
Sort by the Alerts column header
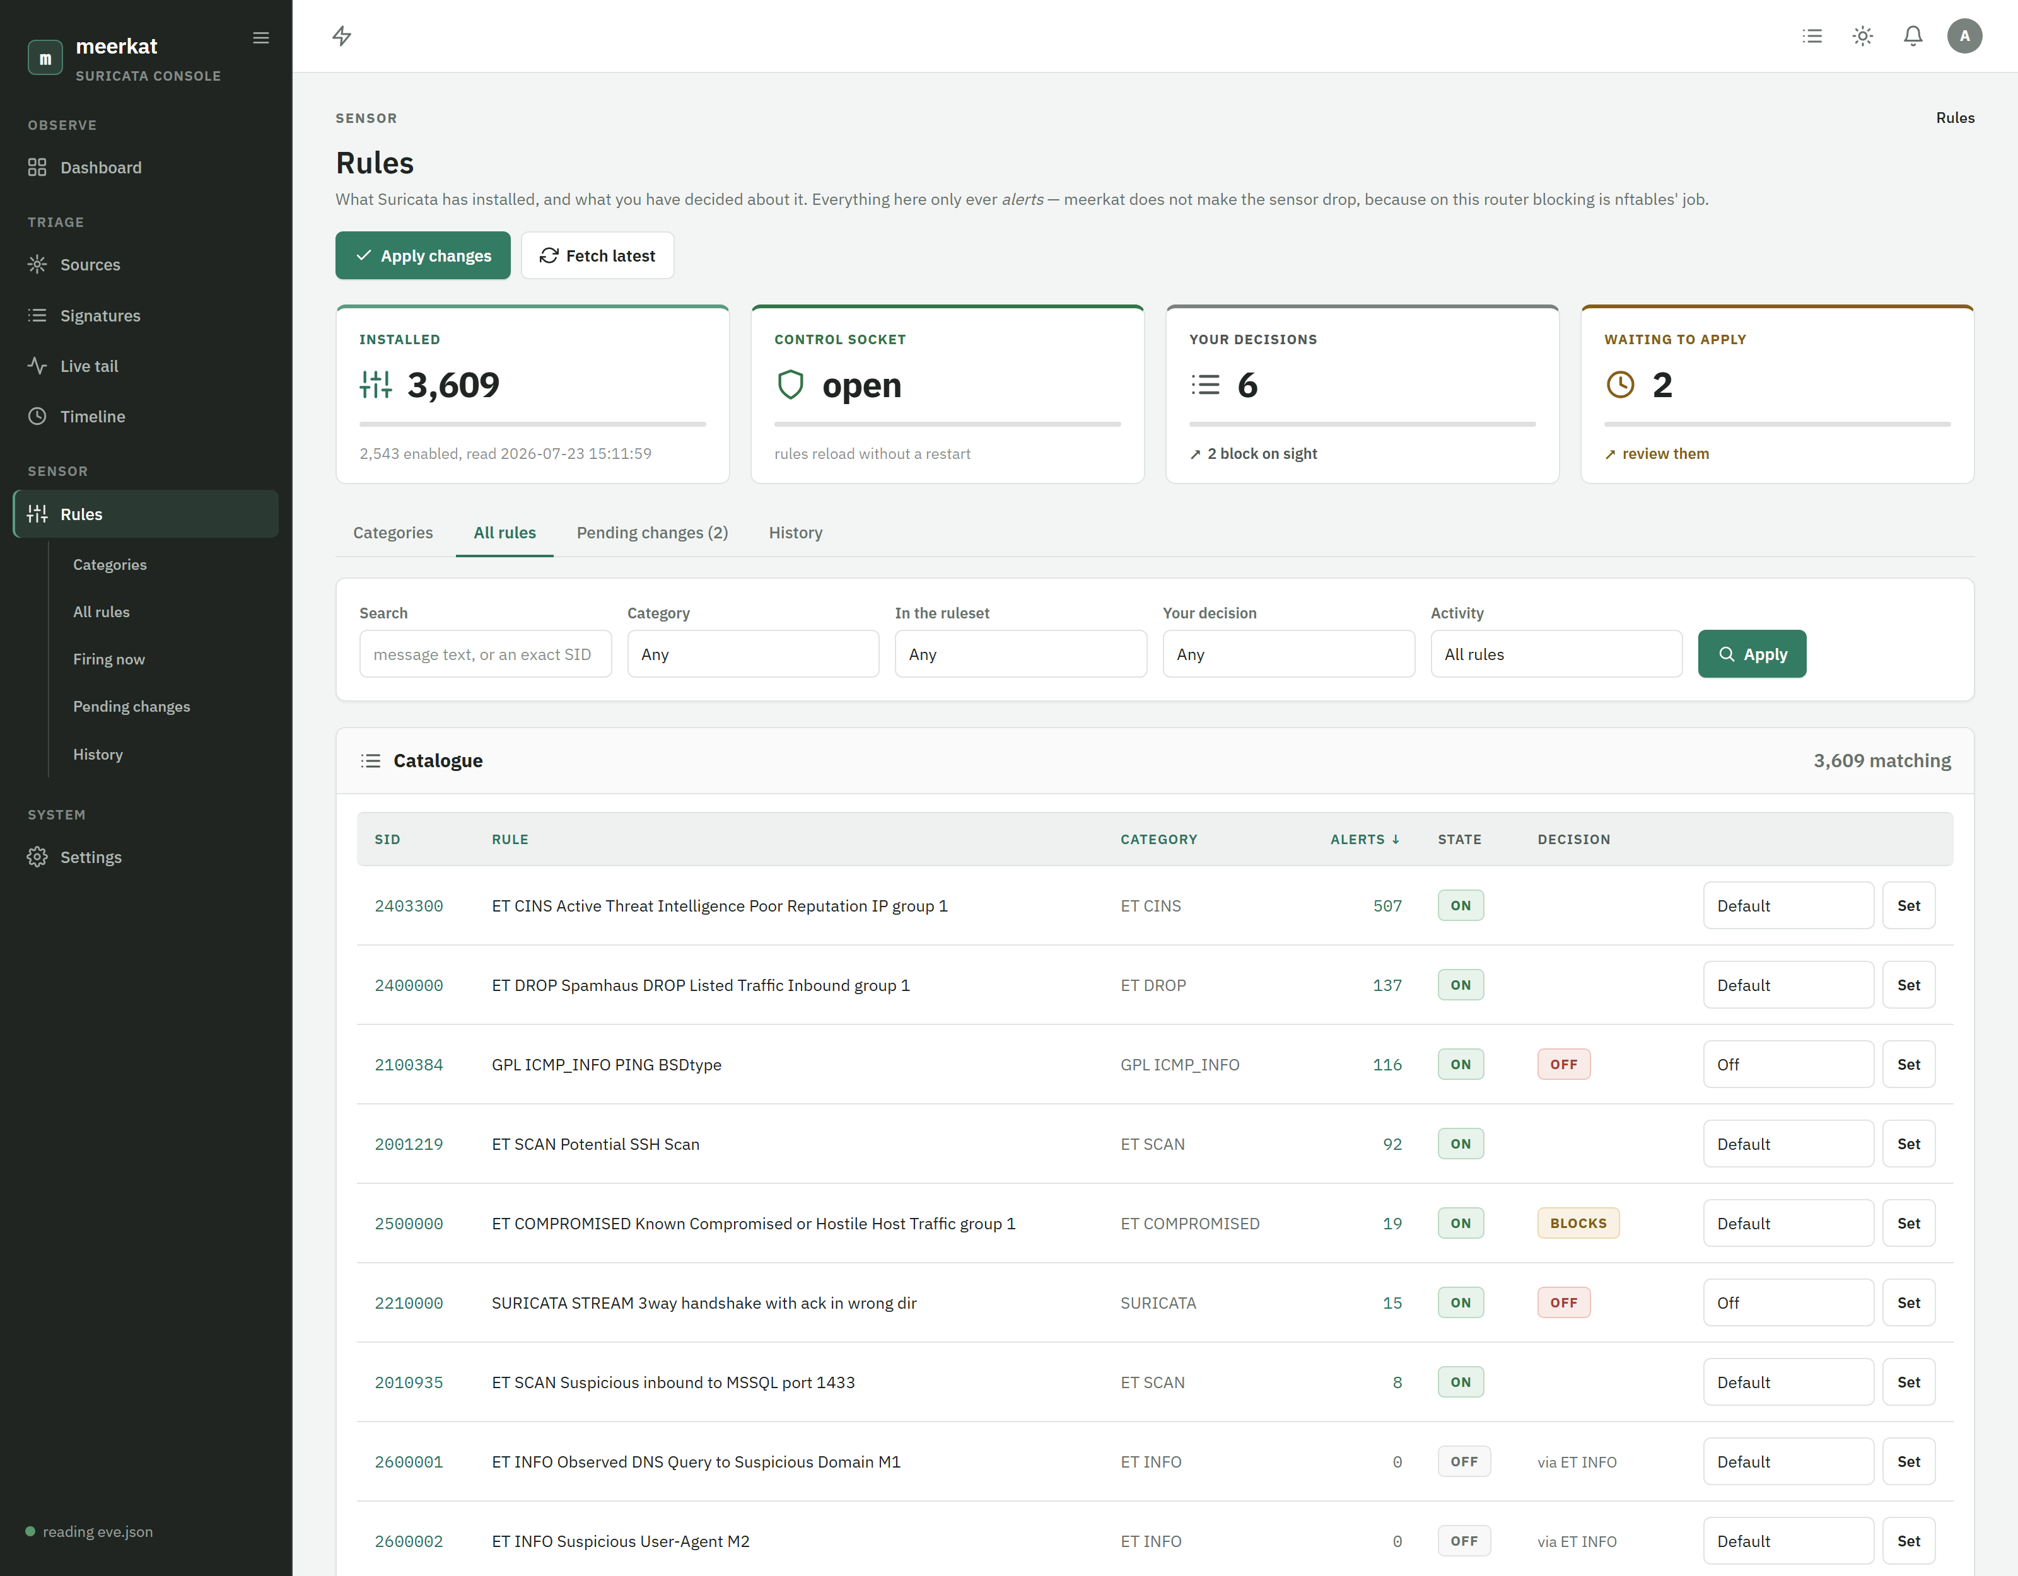[1366, 839]
